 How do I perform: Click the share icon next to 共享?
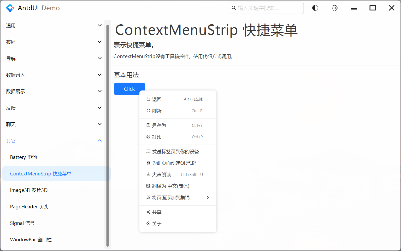coord(148,212)
